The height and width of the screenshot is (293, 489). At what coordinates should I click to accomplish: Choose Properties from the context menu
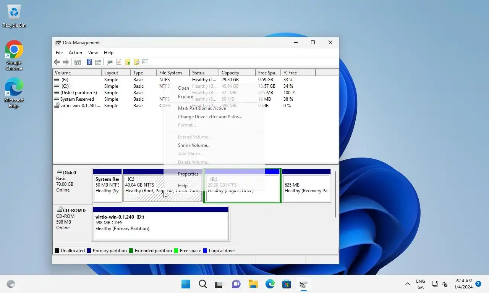[x=214, y=174]
